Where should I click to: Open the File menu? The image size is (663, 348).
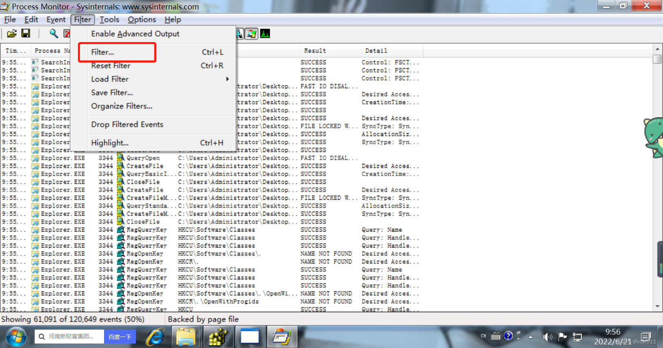[10, 20]
